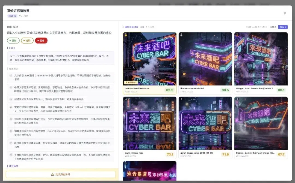
Task: Click the USER section label
Action: pyautogui.click(x=12, y=48)
